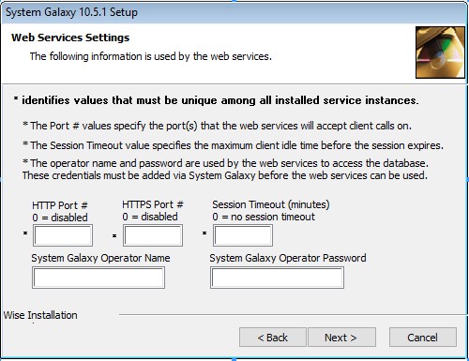Click the "System Galaxy Operator Password" label
This screenshot has height=361, width=469.
288,258
